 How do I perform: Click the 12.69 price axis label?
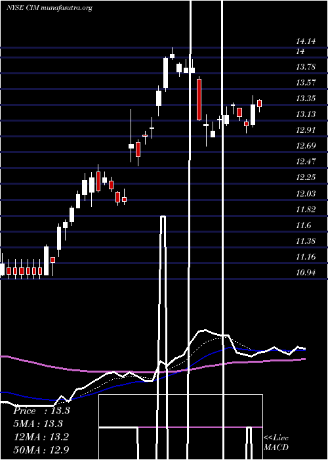pos(306,145)
